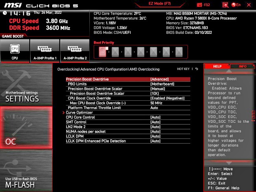The width and height of the screenshot is (256, 192).
Task: Click the GAME BOOST label
Action: pos(13,36)
